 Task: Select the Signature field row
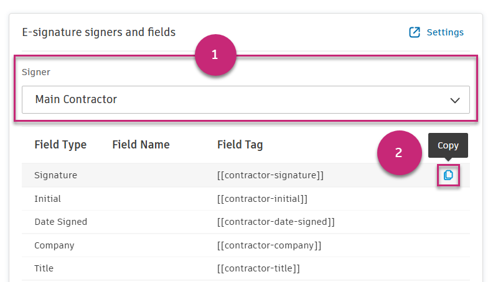click(56, 175)
